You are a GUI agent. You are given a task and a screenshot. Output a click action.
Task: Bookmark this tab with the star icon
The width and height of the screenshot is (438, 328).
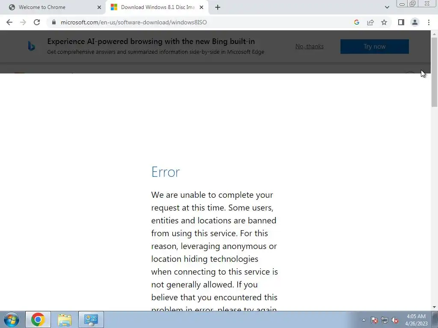384,22
